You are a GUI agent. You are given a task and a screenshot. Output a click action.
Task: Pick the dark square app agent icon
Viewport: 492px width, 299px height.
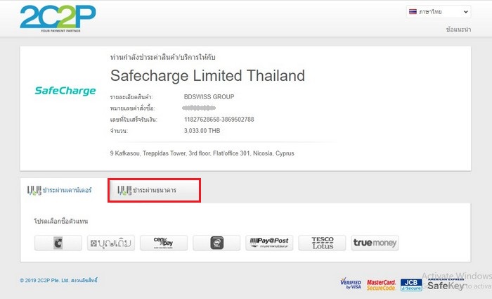[216, 243]
